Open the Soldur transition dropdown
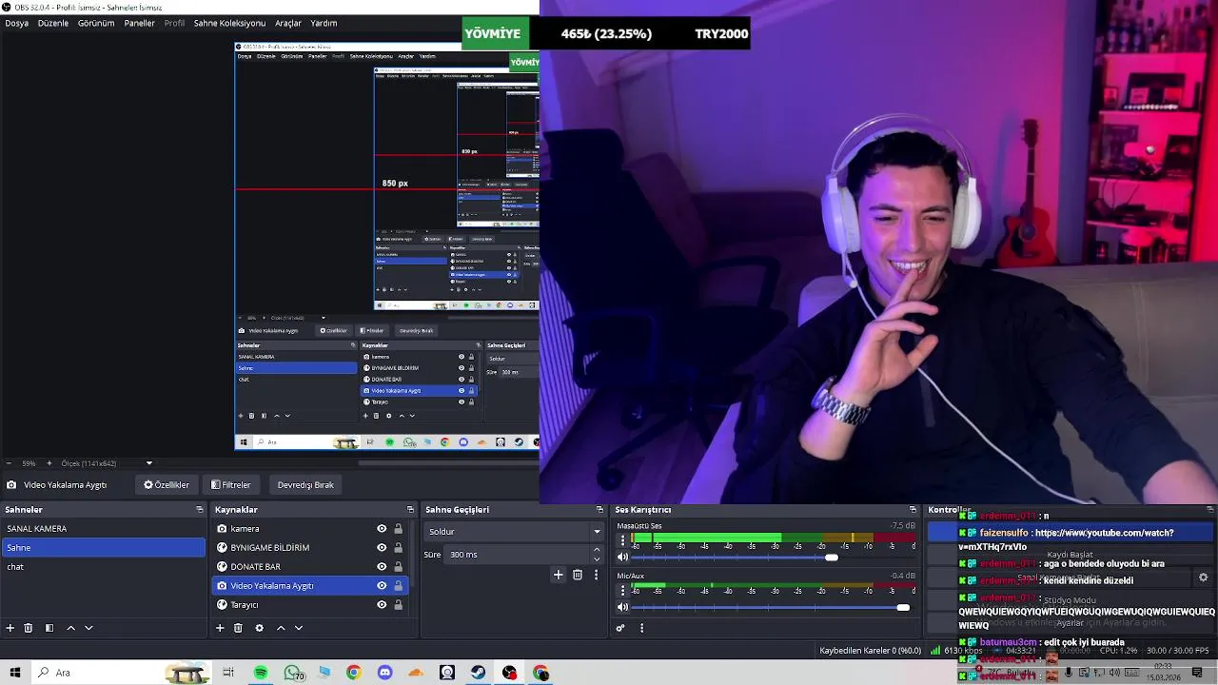Image resolution: width=1218 pixels, height=685 pixels. (x=515, y=532)
